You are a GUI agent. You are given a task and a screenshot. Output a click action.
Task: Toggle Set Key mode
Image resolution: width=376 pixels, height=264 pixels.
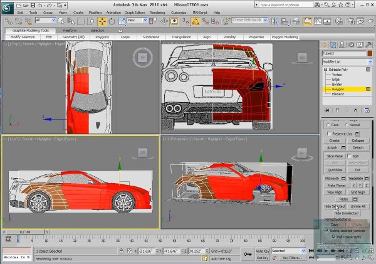click(x=263, y=258)
